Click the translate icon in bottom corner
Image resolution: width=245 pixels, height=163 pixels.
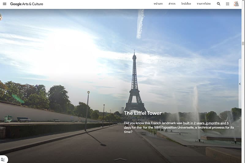coord(3,159)
